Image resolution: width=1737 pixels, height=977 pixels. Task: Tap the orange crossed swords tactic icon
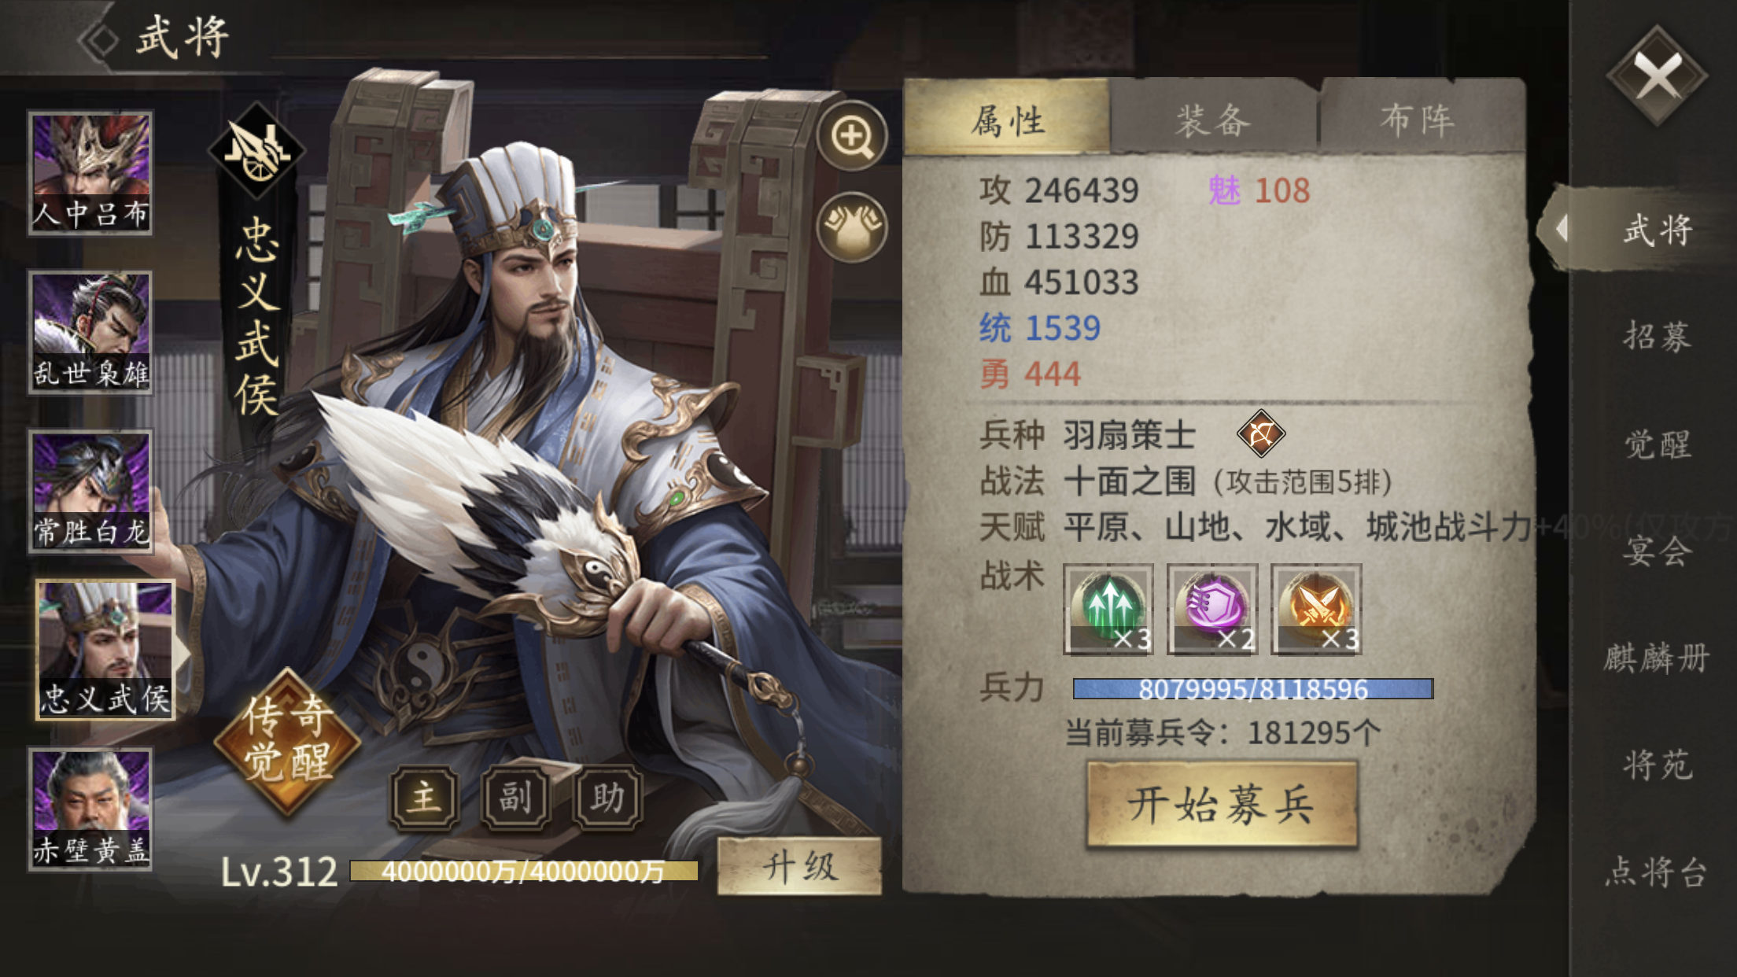coord(1316,609)
